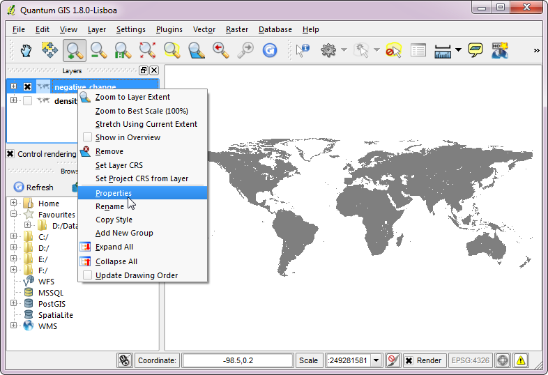Choose Properties from context menu
The image size is (548, 375).
point(143,193)
